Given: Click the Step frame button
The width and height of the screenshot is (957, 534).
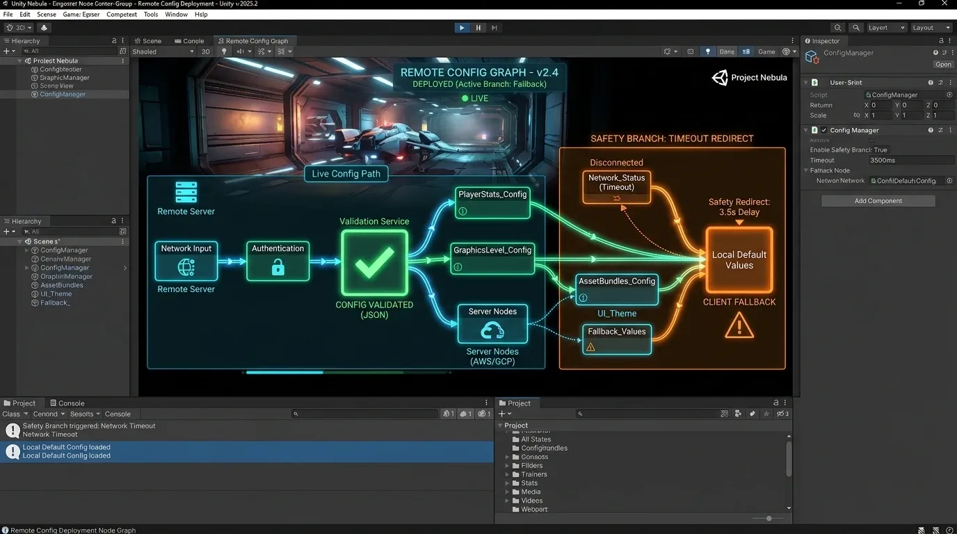Looking at the screenshot, I should click(494, 28).
